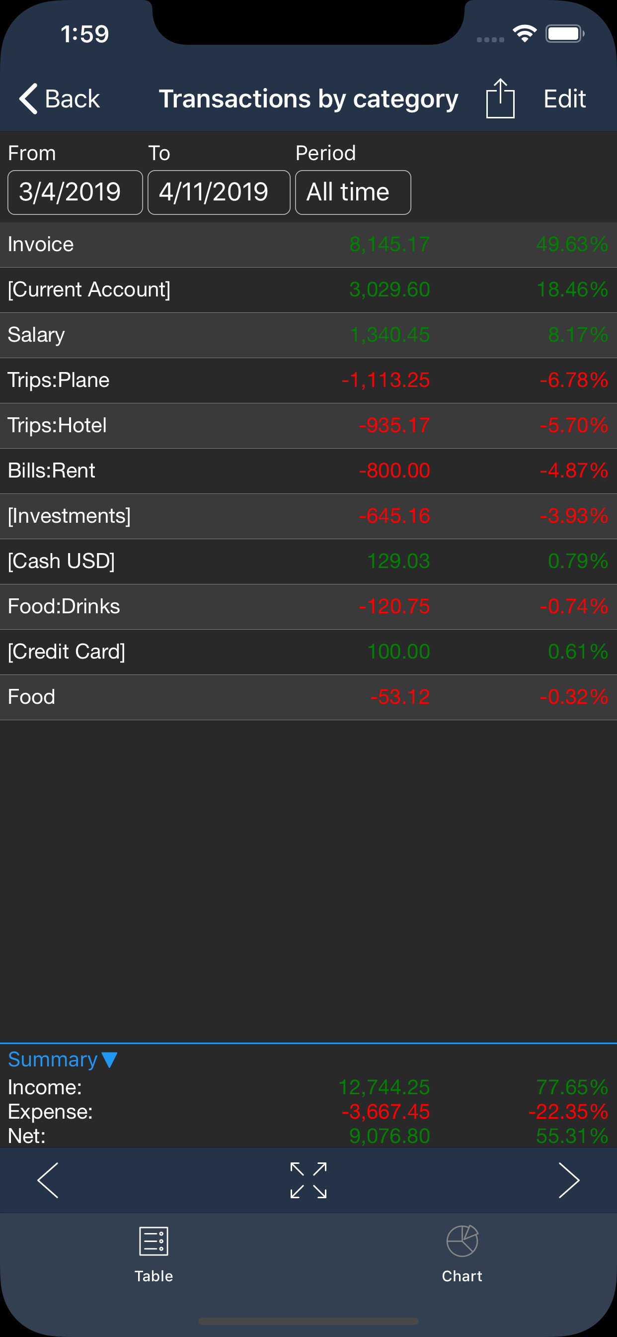Screen dimensions: 617x1337
Task: Go to previous report with left arrow
Action: click(x=48, y=1180)
